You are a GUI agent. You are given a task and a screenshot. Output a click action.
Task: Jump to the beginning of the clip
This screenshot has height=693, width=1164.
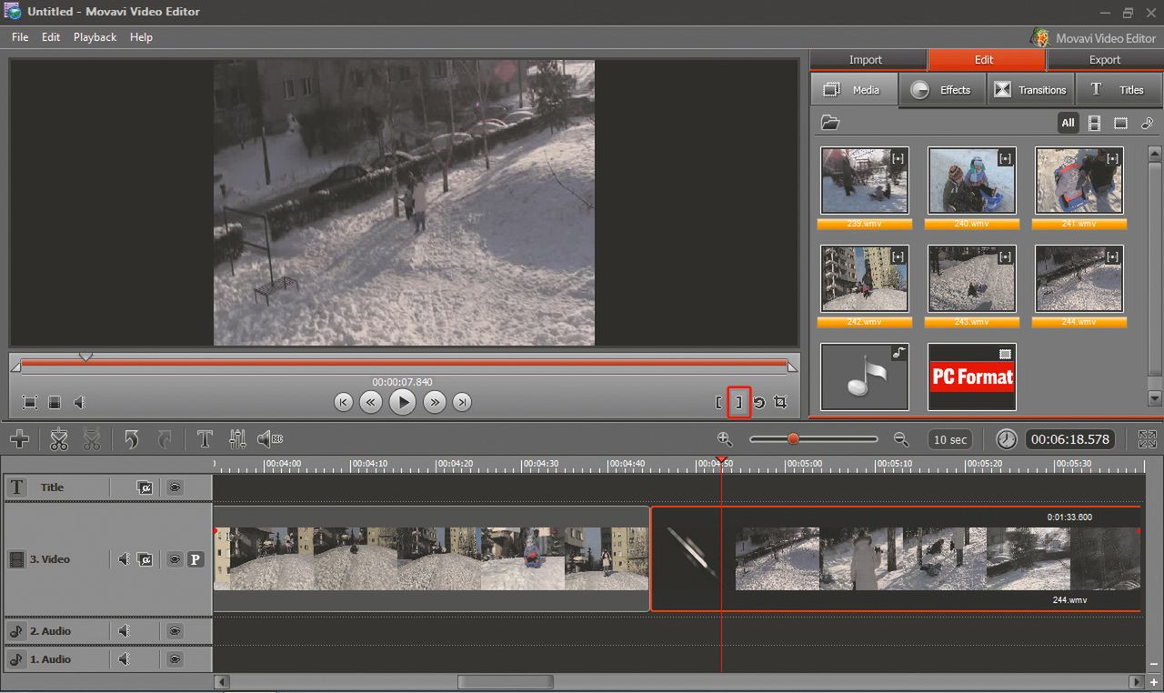[343, 402]
